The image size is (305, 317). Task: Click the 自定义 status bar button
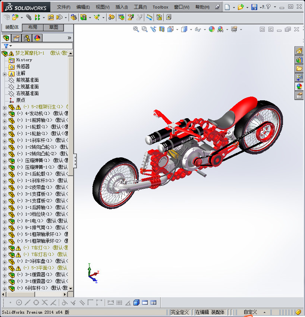[250, 312]
